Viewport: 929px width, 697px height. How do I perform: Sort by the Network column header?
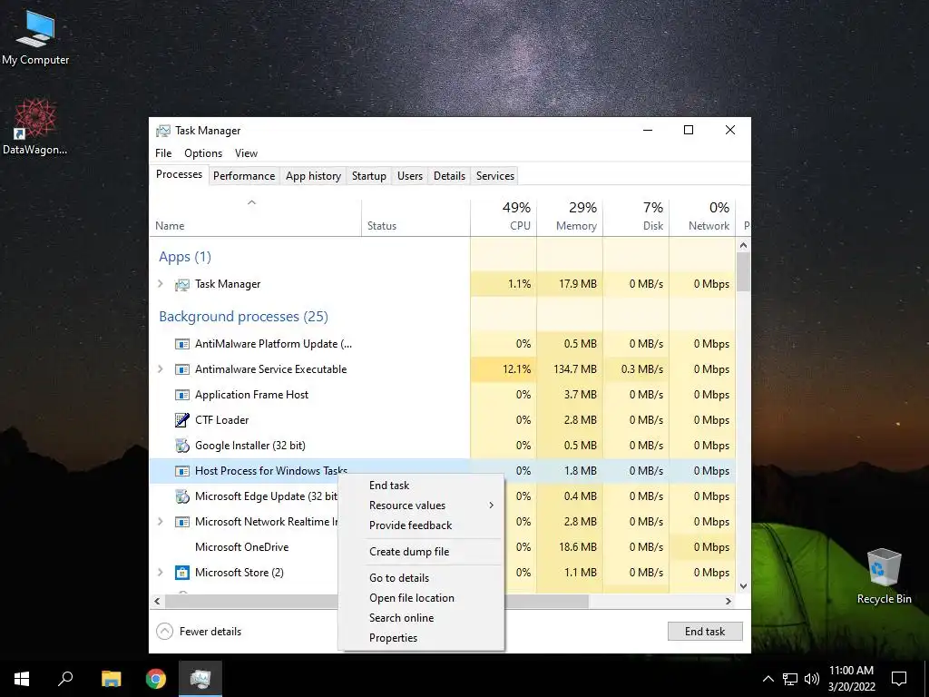[x=703, y=216]
